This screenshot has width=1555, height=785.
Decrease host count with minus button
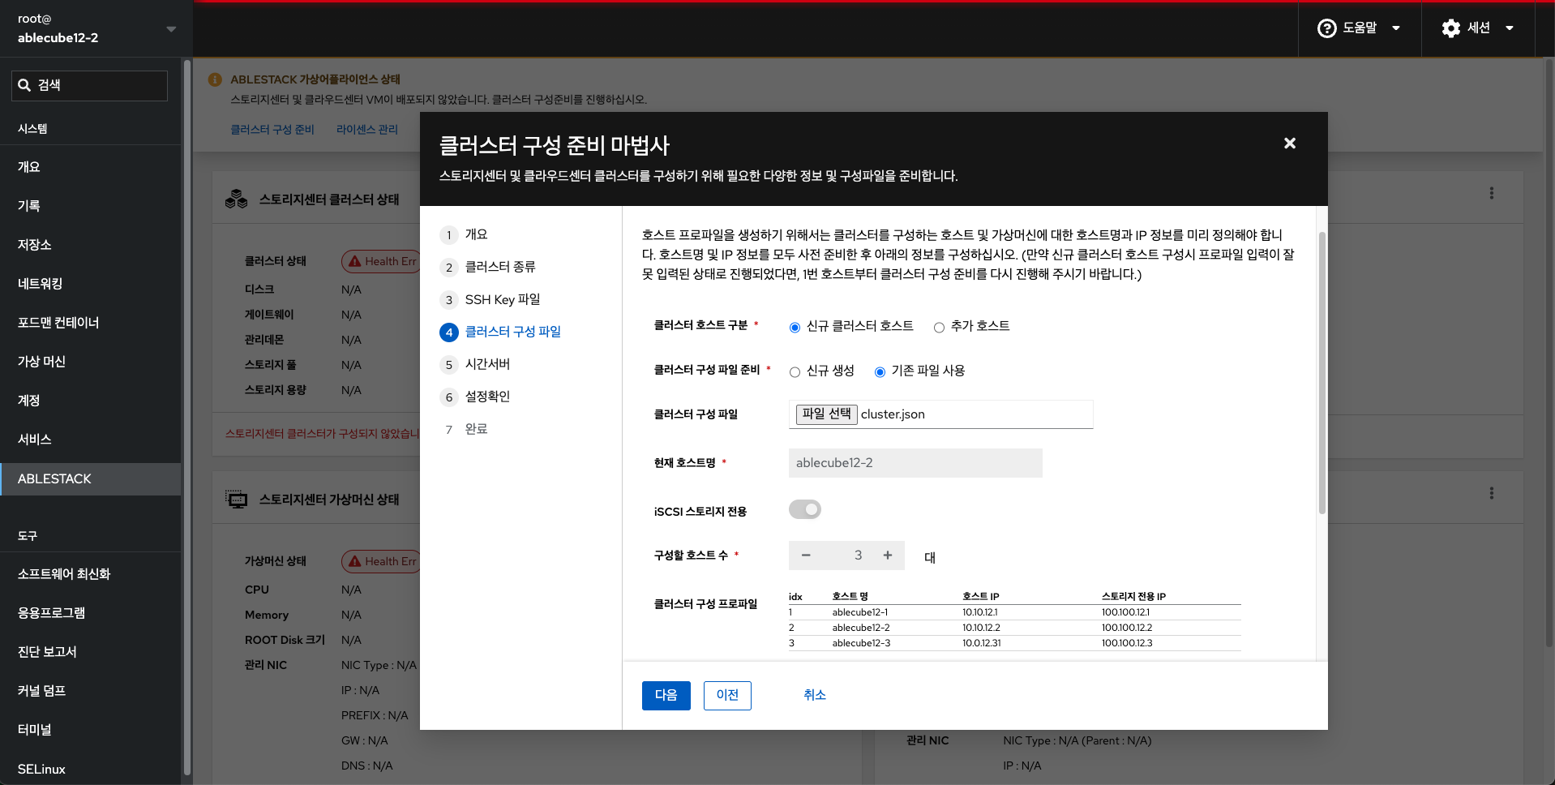(806, 556)
